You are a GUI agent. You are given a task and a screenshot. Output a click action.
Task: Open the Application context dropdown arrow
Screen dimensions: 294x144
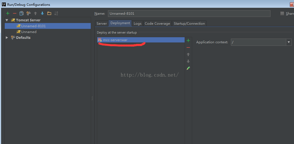(x=289, y=42)
